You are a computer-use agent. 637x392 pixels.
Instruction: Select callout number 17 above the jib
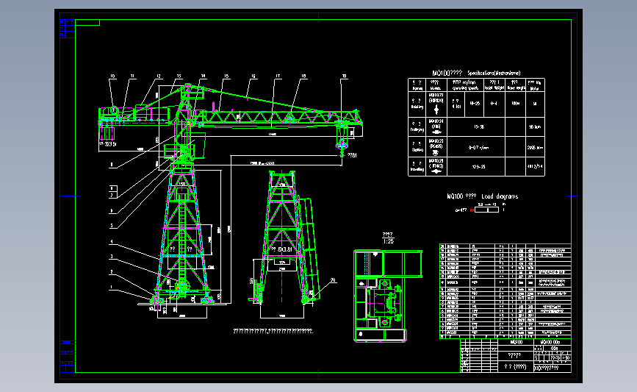point(278,76)
